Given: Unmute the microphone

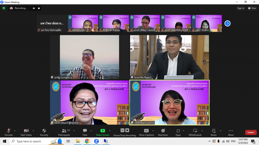Looking at the screenshot, I should pyautogui.click(x=9, y=131).
